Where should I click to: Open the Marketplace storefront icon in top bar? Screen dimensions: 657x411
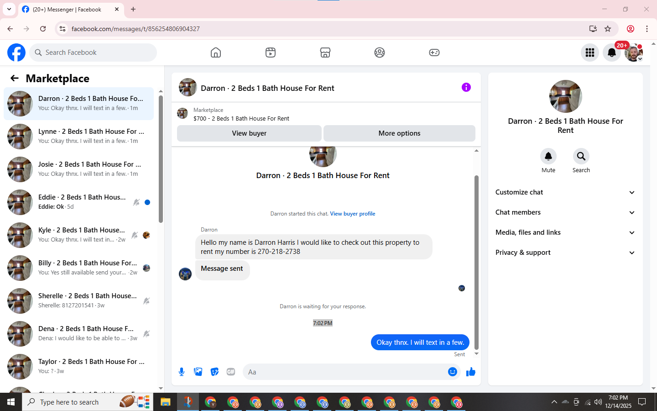coord(325,53)
